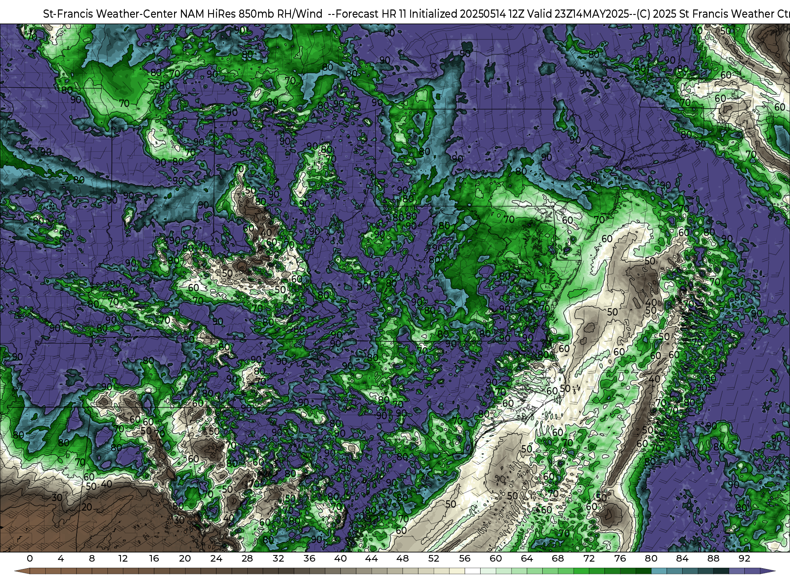790x576 pixels.
Task: Click the 20 label in the color bar legend
Action: click(185, 558)
